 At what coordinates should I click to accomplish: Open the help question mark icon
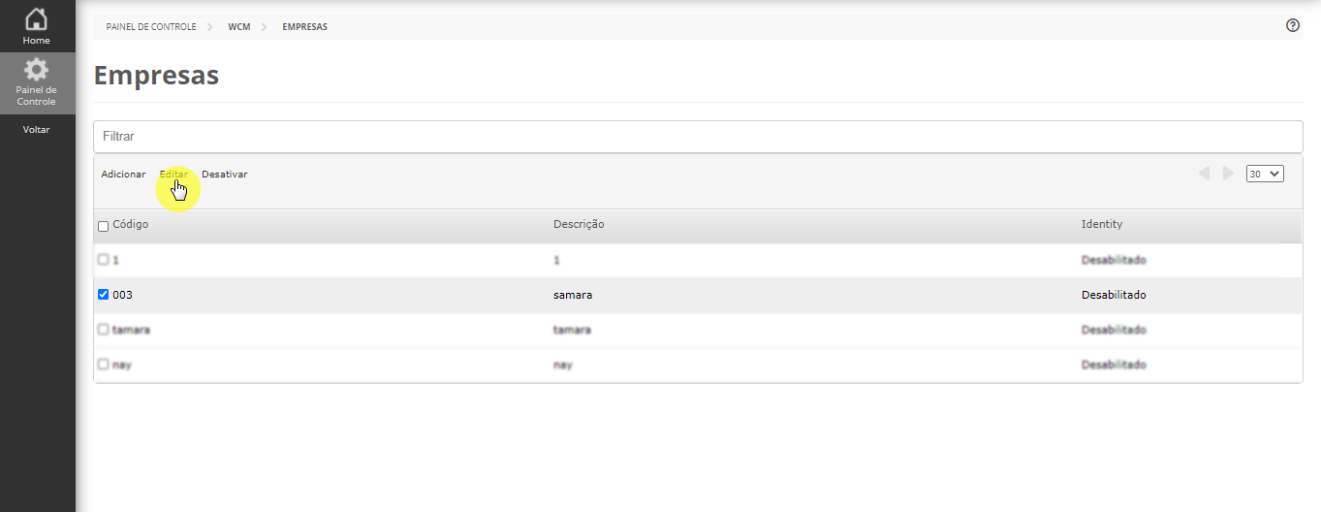[x=1292, y=26]
